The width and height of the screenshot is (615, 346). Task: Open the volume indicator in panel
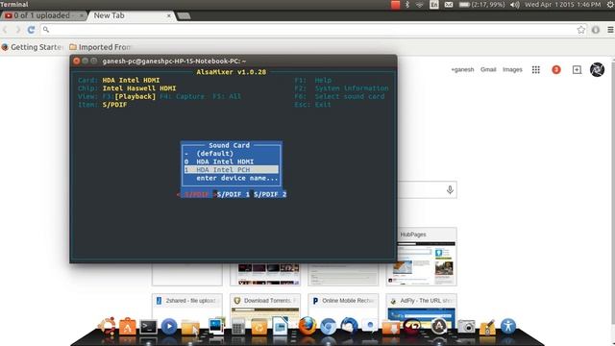tap(515, 5)
